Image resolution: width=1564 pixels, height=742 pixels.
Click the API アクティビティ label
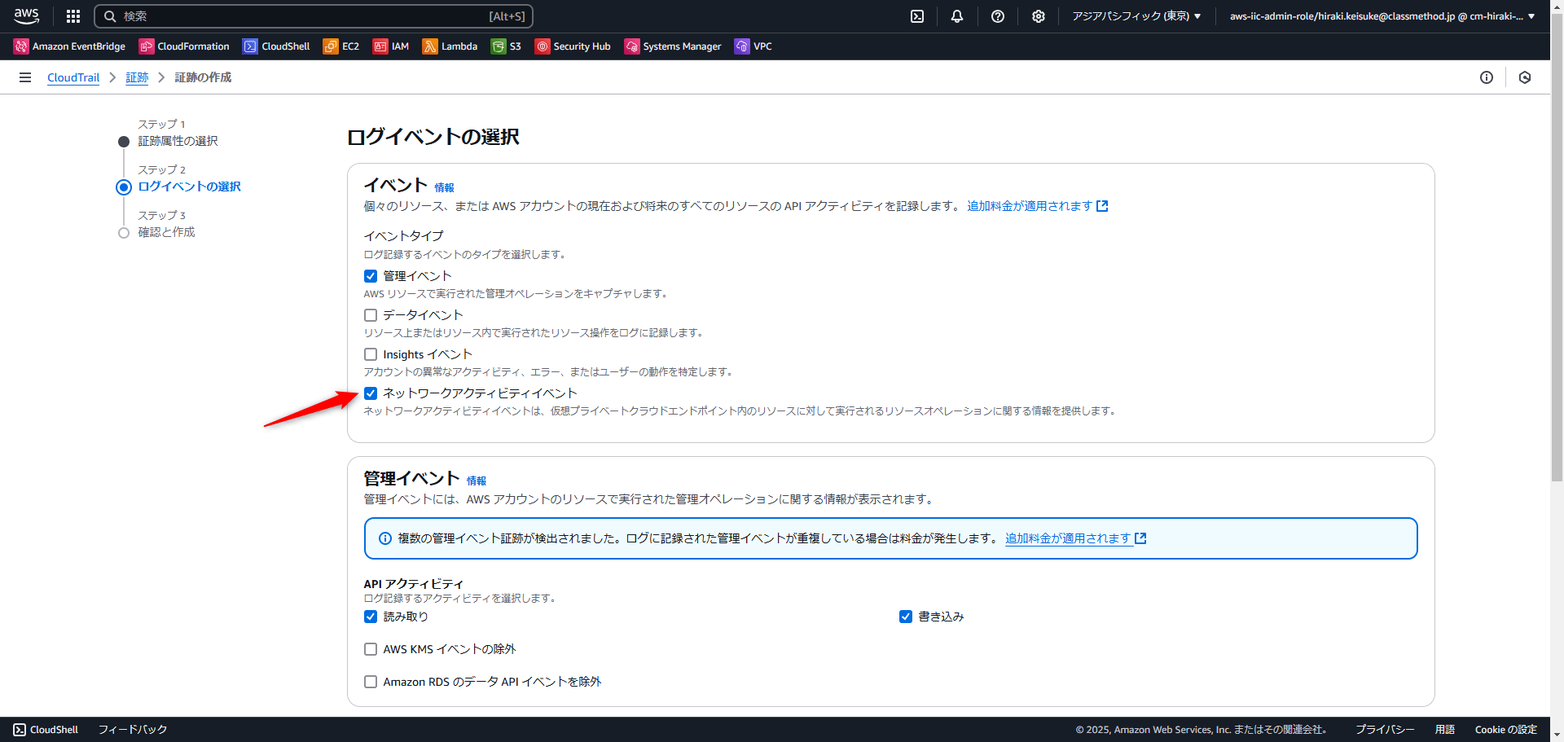click(413, 584)
